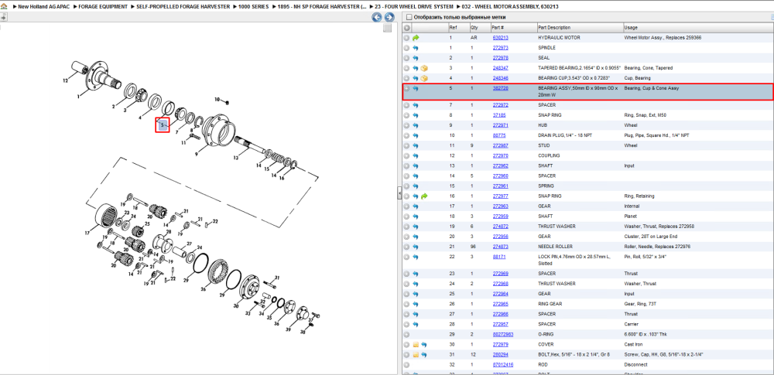774x375 pixels.
Task: Click callout number 17 on the diagram
Action: [x=88, y=233]
